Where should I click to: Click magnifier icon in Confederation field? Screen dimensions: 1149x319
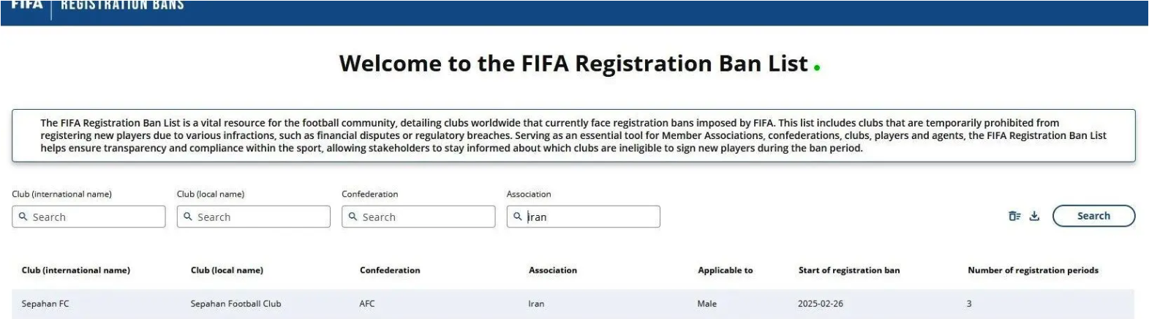(353, 217)
